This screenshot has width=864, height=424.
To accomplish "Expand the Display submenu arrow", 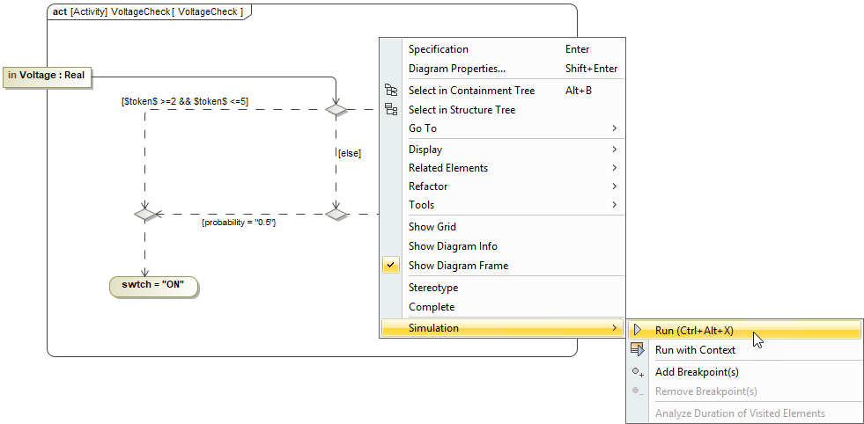I will (614, 150).
